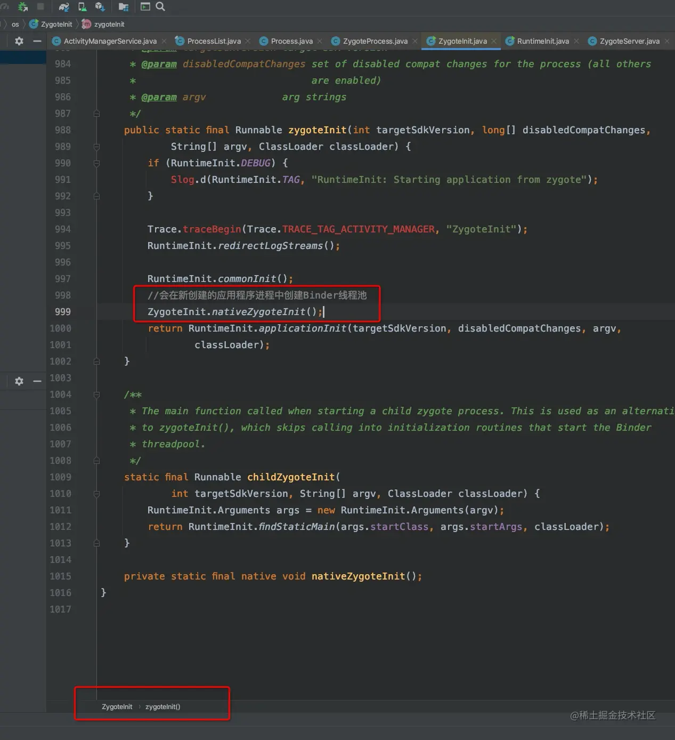This screenshot has width=675, height=740.
Task: Click ZygoteInit in bottom editor breadcrumbs
Action: (117, 707)
